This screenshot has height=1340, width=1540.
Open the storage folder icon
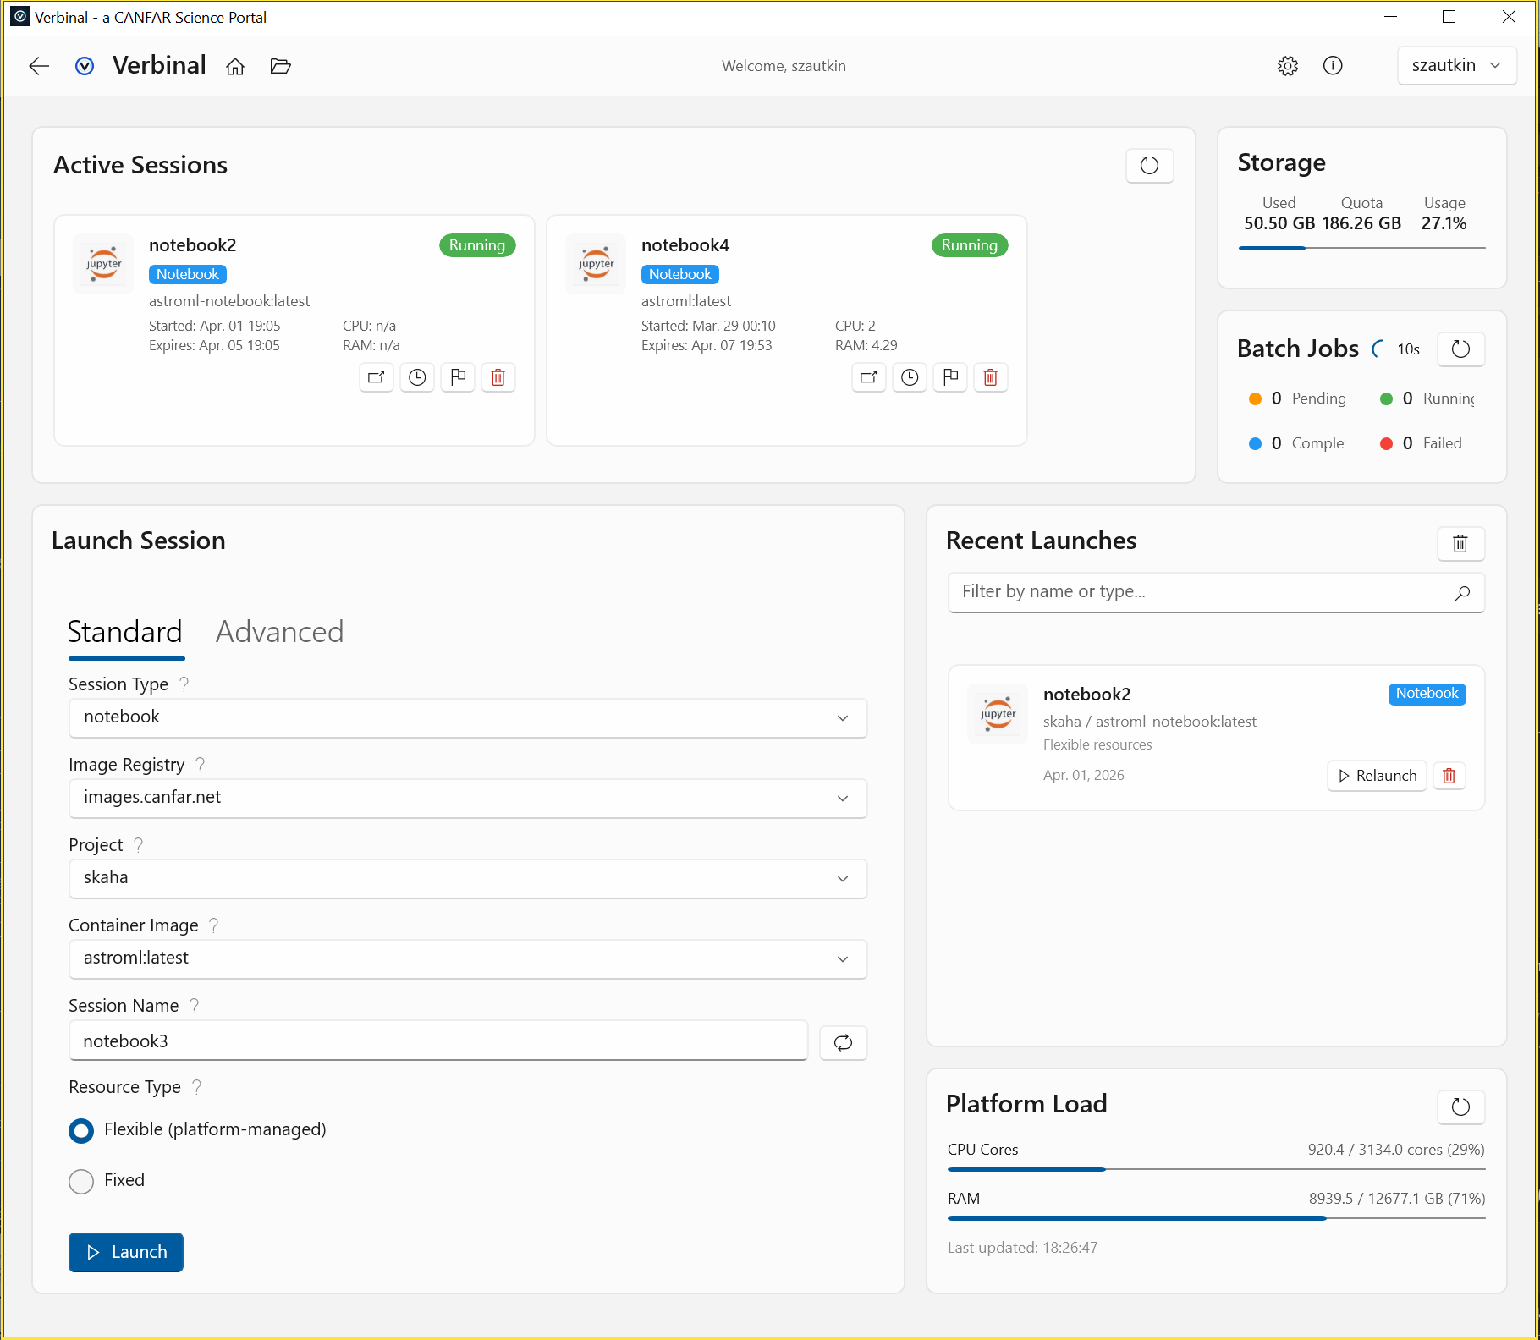coord(281,66)
